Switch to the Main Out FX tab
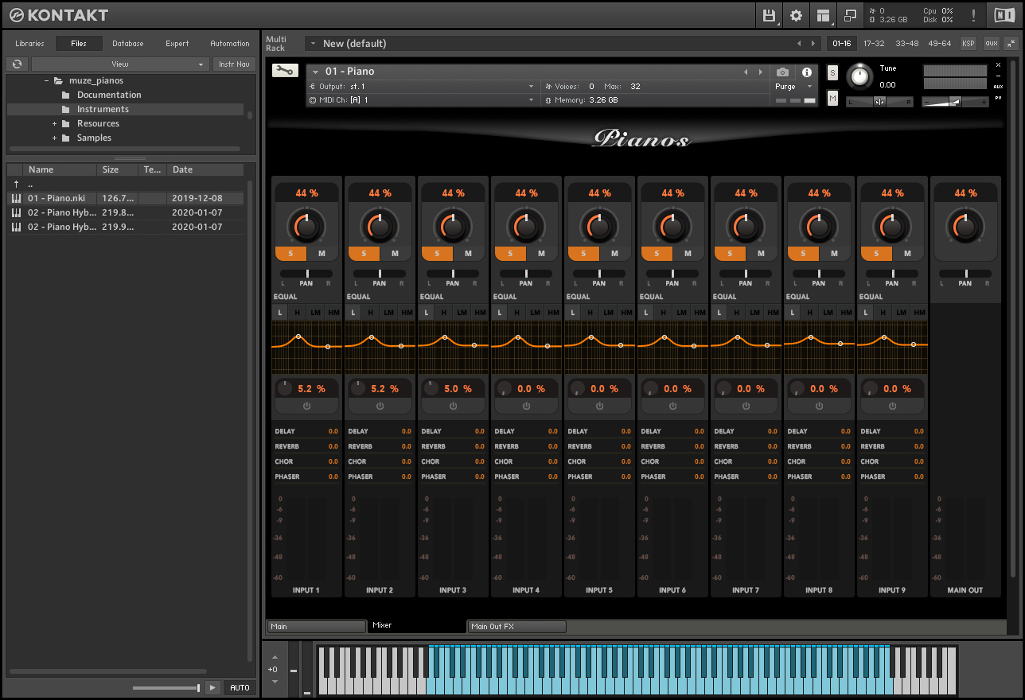 click(x=516, y=627)
